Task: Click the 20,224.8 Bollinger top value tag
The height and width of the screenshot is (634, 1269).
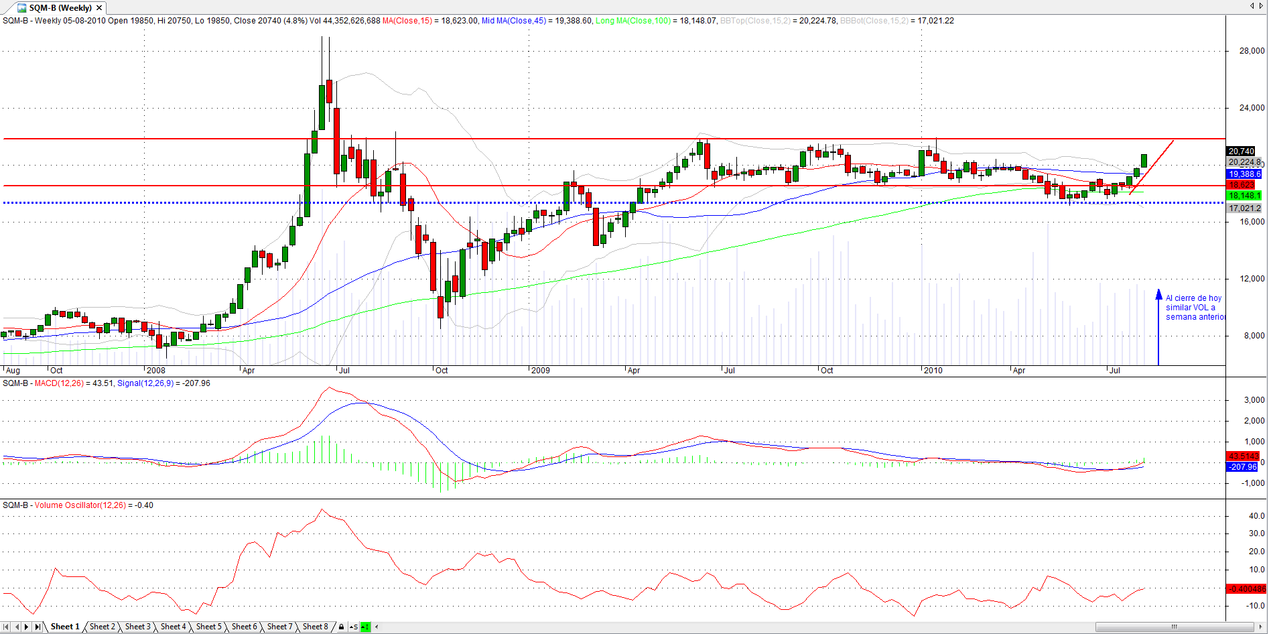Action: (x=1244, y=162)
